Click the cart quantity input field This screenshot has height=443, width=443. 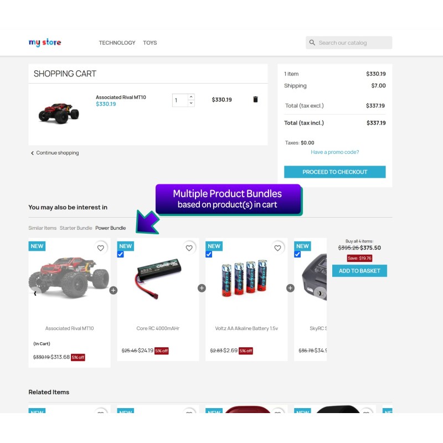[x=180, y=100]
